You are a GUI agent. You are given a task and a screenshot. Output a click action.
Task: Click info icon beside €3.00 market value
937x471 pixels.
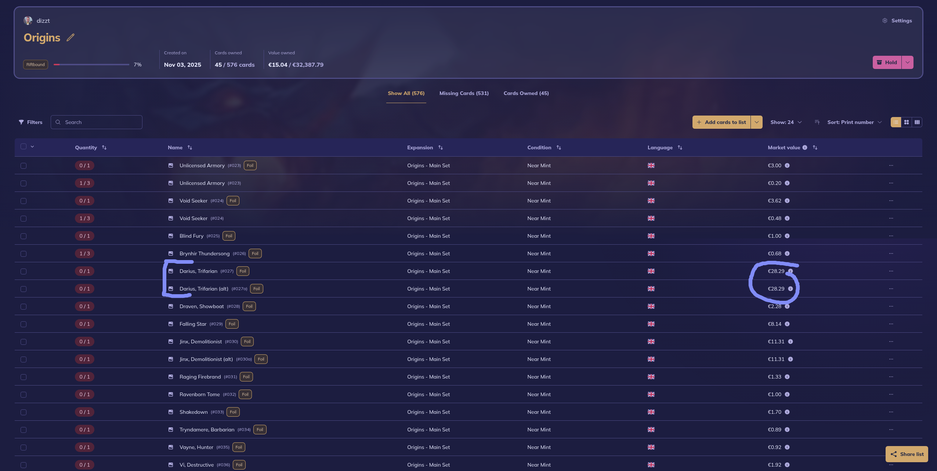(x=787, y=165)
